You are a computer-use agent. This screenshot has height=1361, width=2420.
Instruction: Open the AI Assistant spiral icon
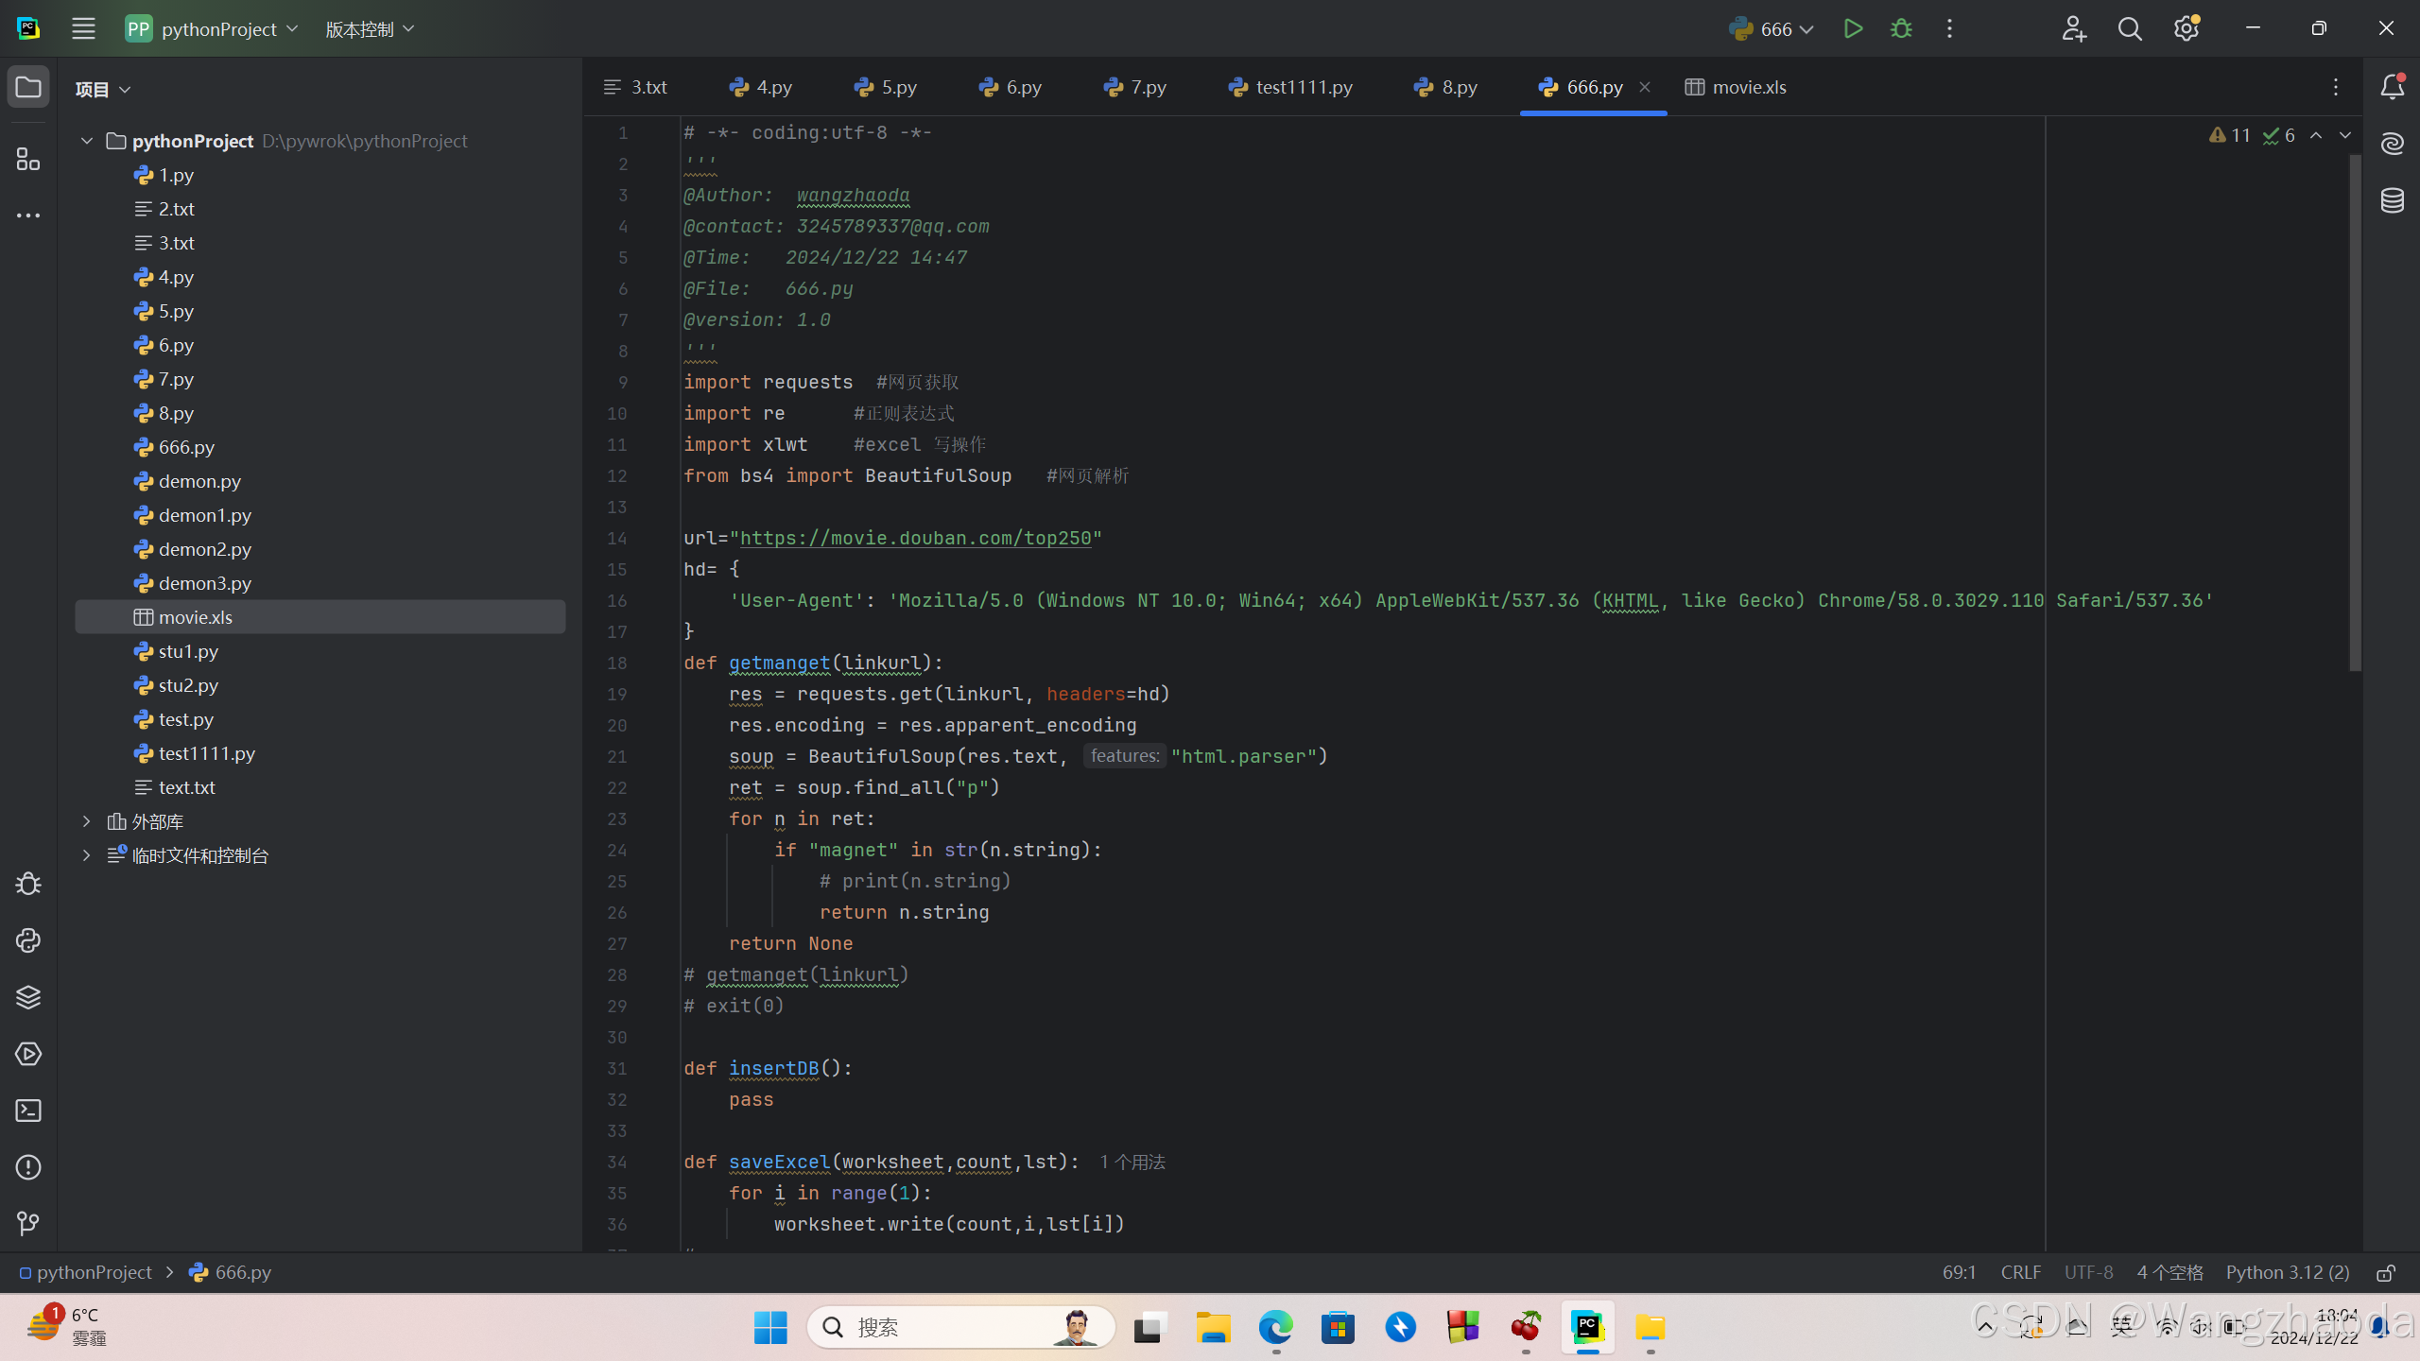[x=2393, y=144]
